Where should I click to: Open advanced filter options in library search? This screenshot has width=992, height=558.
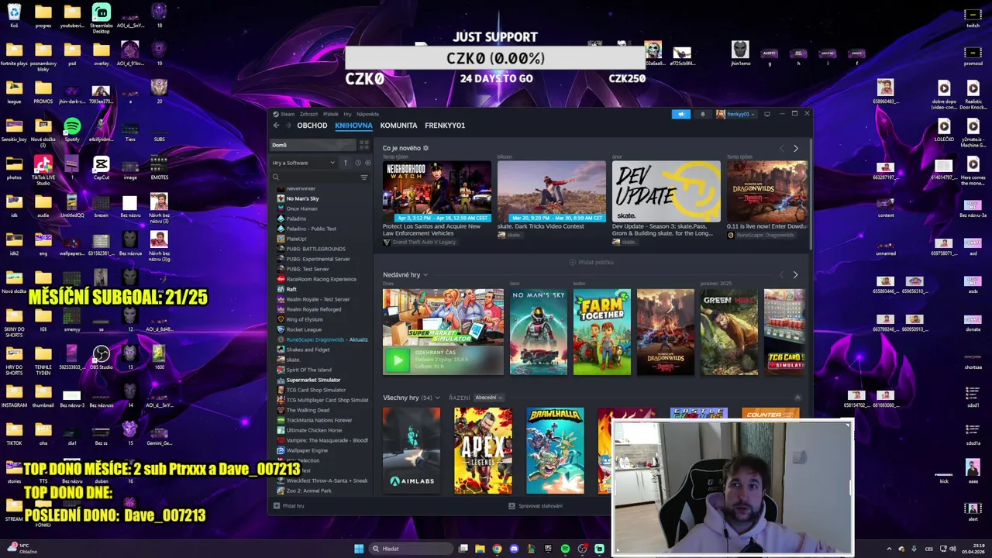[x=364, y=177]
